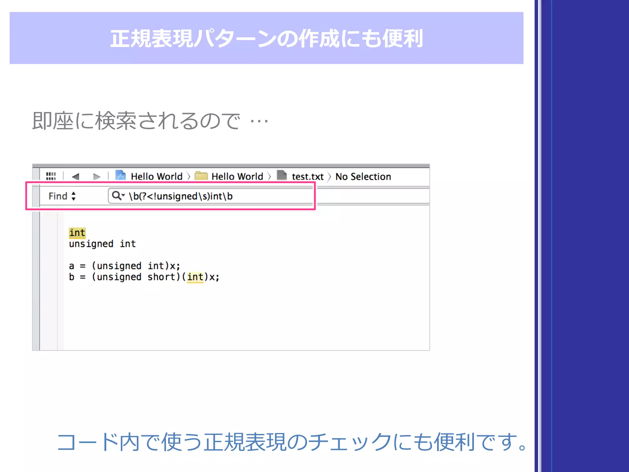Image resolution: width=629 pixels, height=472 pixels.
Task: Click the highlighted int on first line
Action: tap(77, 233)
